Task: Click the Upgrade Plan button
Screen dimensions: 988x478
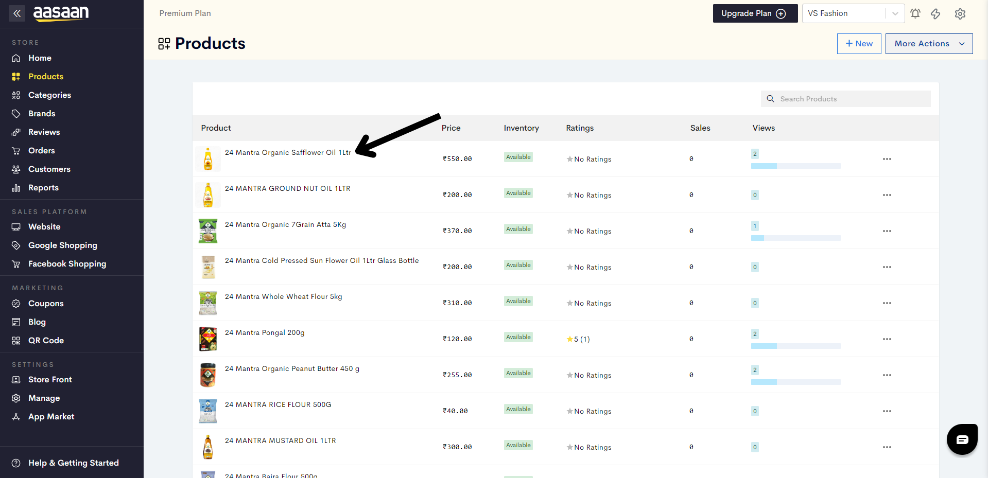Action: point(755,13)
